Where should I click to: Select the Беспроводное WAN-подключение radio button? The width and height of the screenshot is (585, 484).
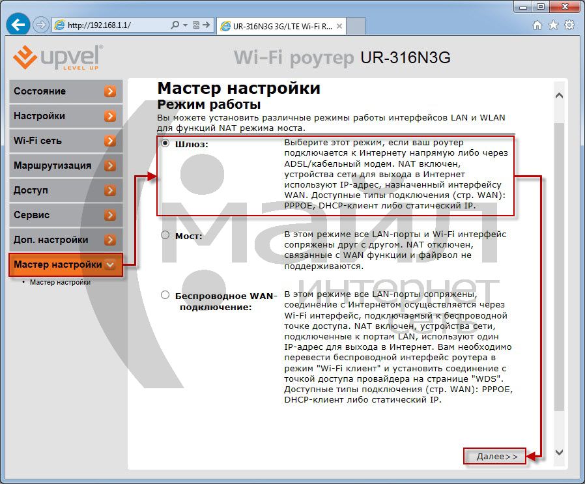[165, 295]
